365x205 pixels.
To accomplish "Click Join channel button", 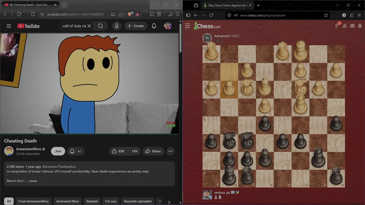I will (58, 151).
